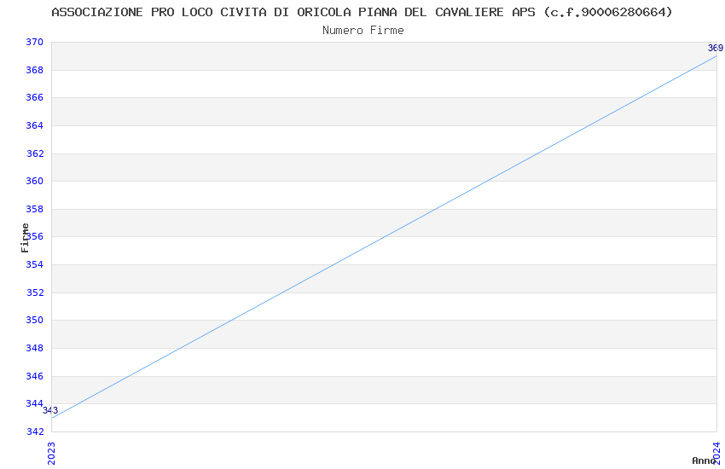The width and height of the screenshot is (725, 469).
Task: Click the chart title with the association name
Action: tap(362, 12)
